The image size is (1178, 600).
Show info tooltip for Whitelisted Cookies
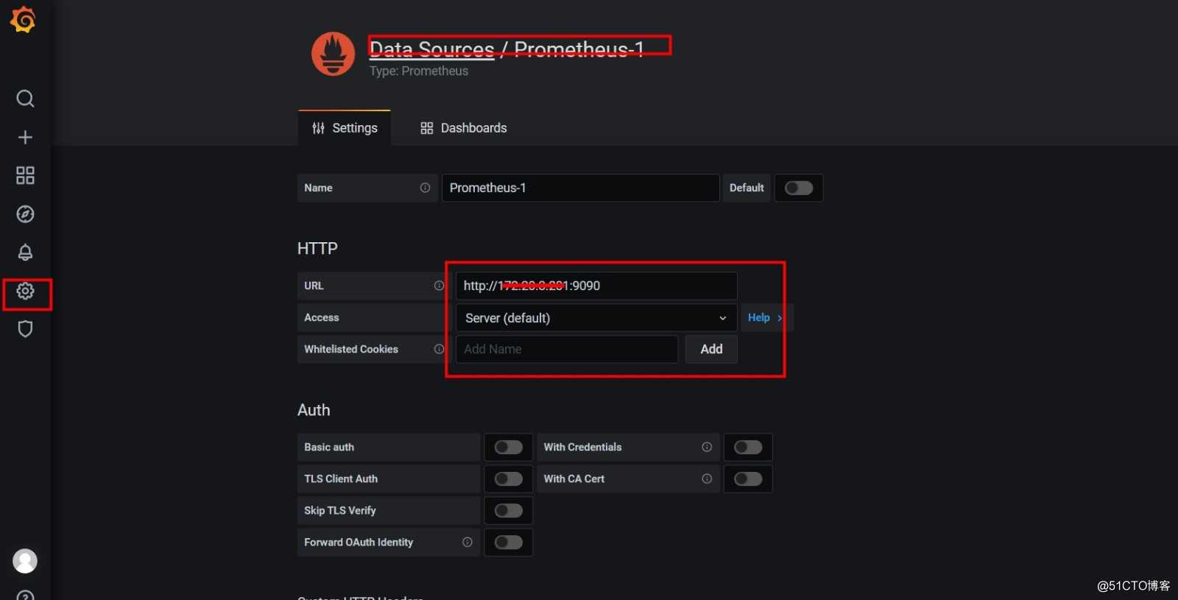pos(439,349)
